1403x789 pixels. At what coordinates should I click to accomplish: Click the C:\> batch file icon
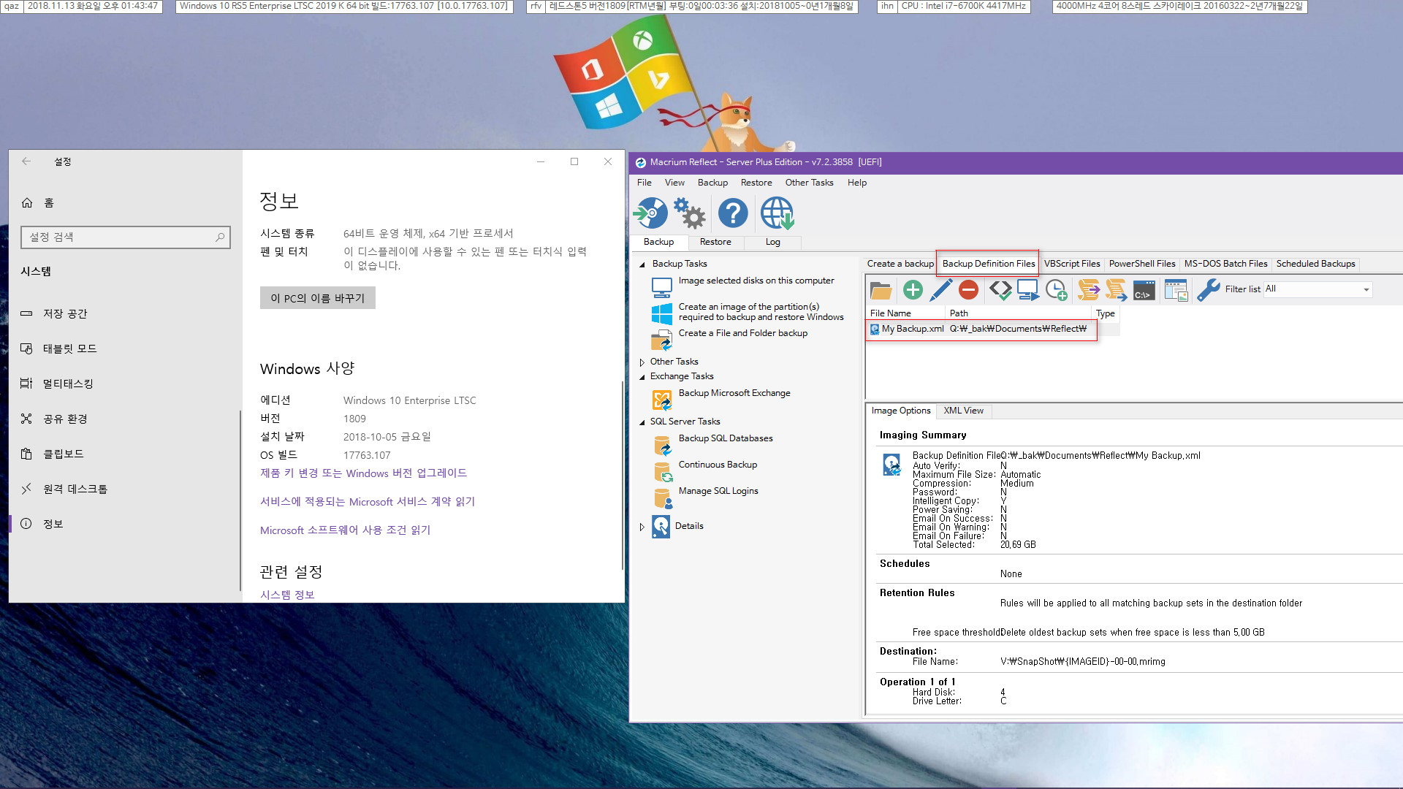1144,290
